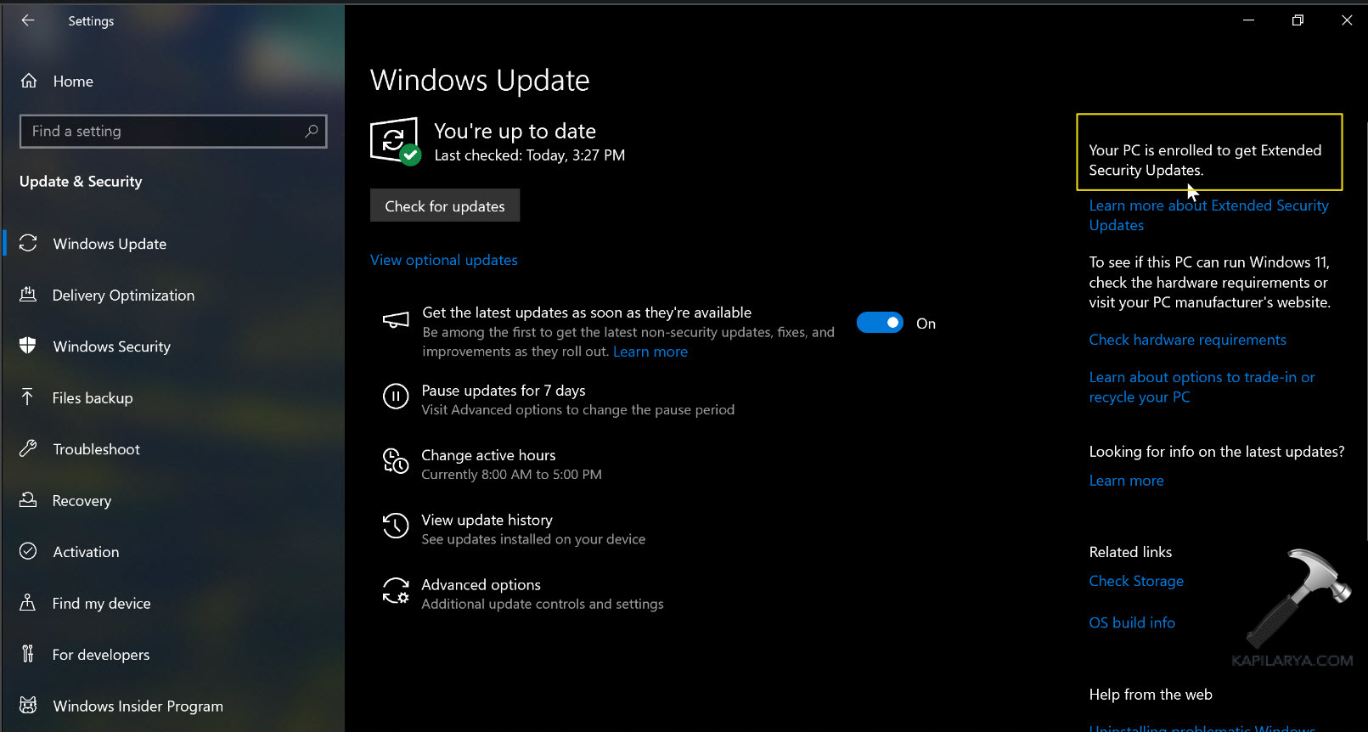The height and width of the screenshot is (732, 1368).
Task: Click Learn more link under latest updates
Action: [650, 352]
